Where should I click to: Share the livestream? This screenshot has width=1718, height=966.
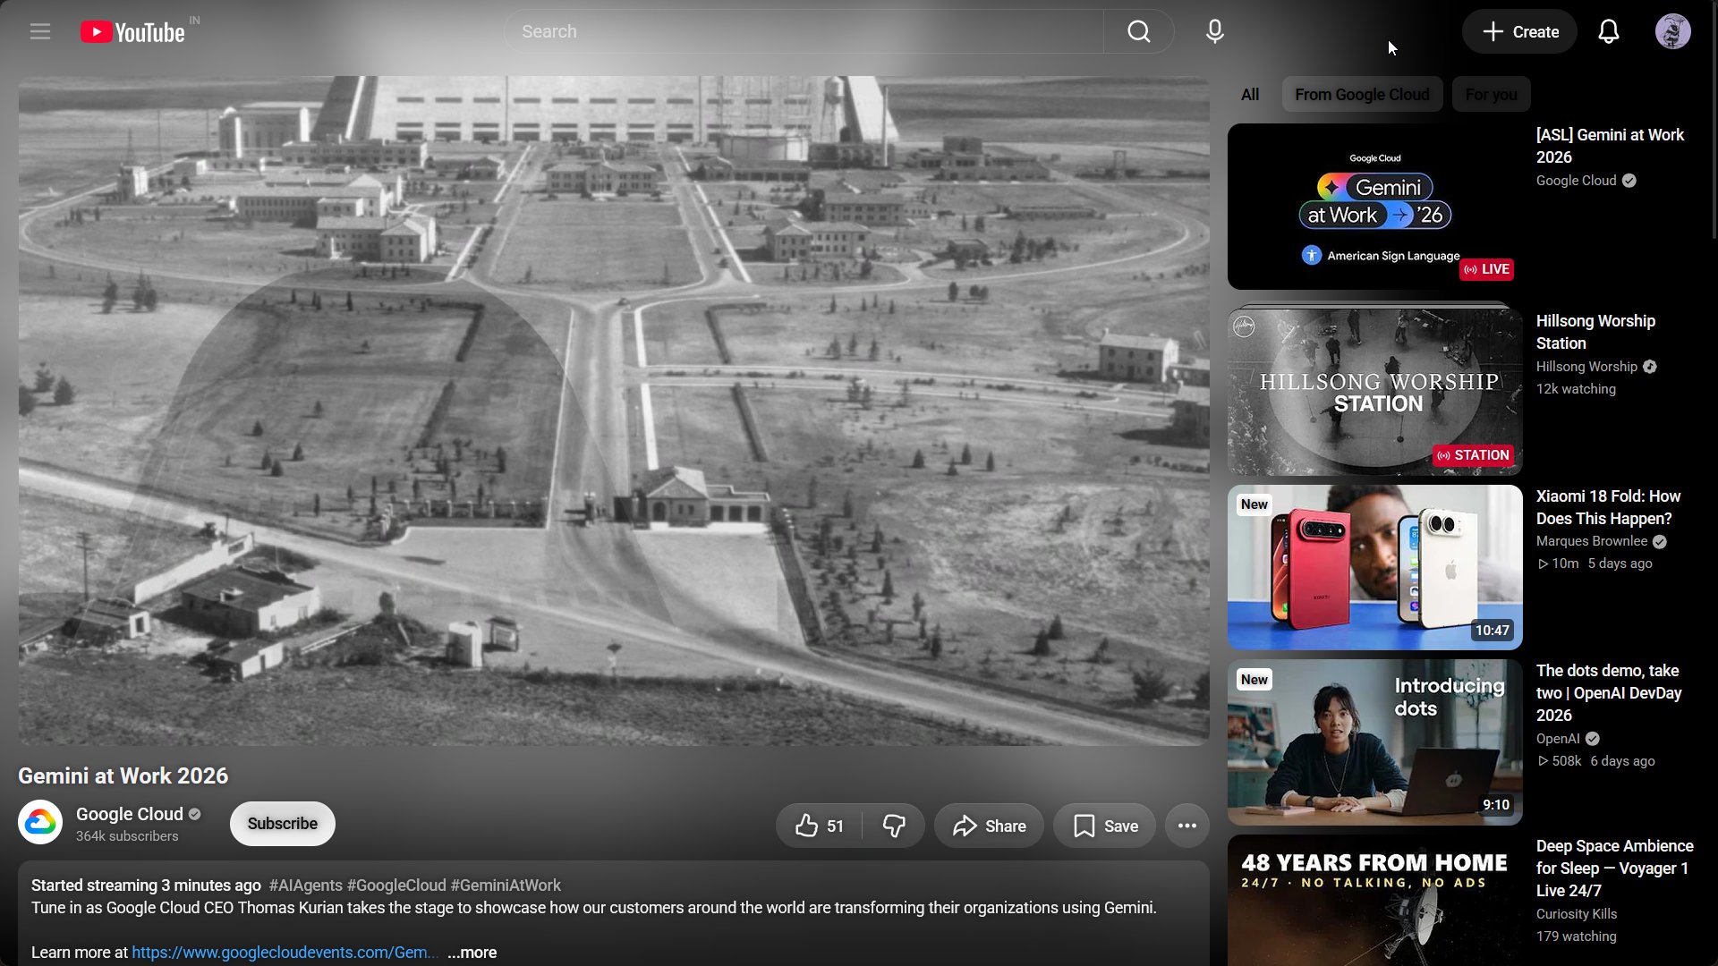click(989, 826)
